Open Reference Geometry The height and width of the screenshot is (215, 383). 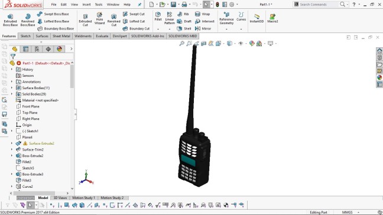(x=226, y=18)
